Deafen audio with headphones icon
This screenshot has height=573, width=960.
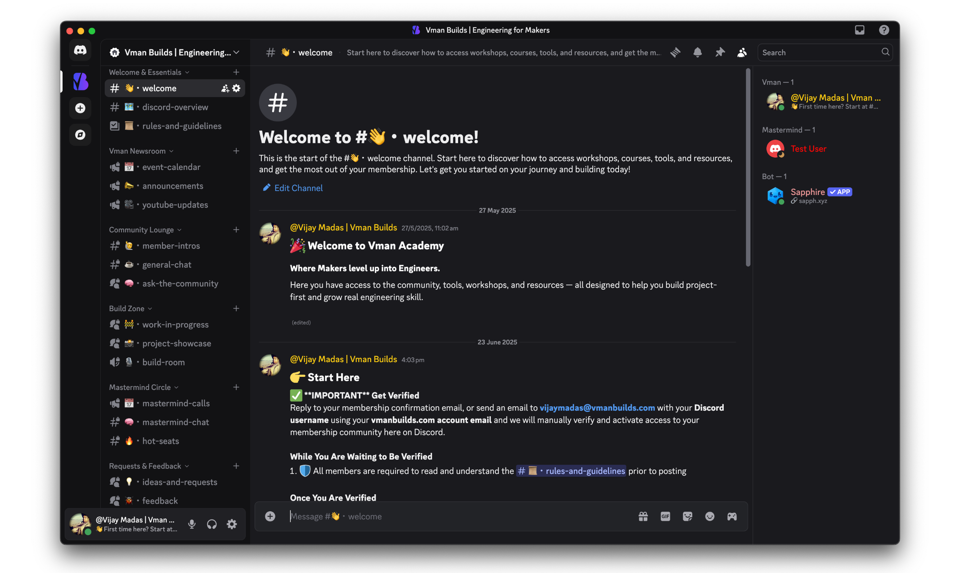click(212, 524)
